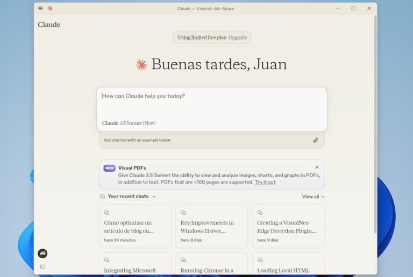The width and height of the screenshot is (413, 277).
Task: Click the 'hace 8 días' timestamp
Action: 191,240
